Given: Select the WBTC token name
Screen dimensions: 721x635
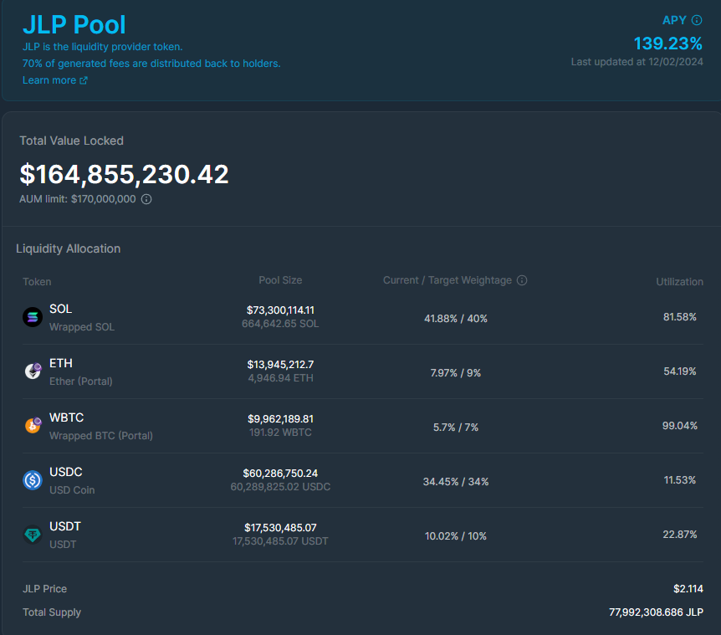Looking at the screenshot, I should click(67, 417).
